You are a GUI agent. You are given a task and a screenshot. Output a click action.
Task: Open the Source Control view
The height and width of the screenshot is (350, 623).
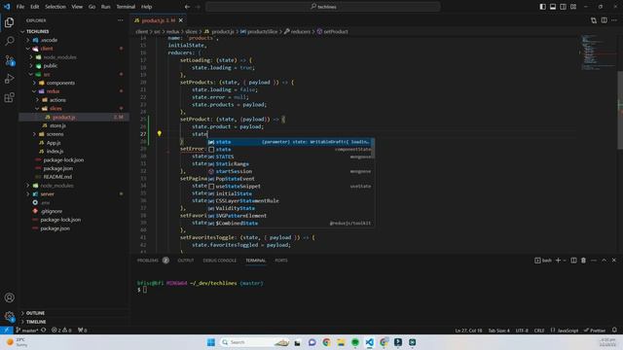[9, 60]
